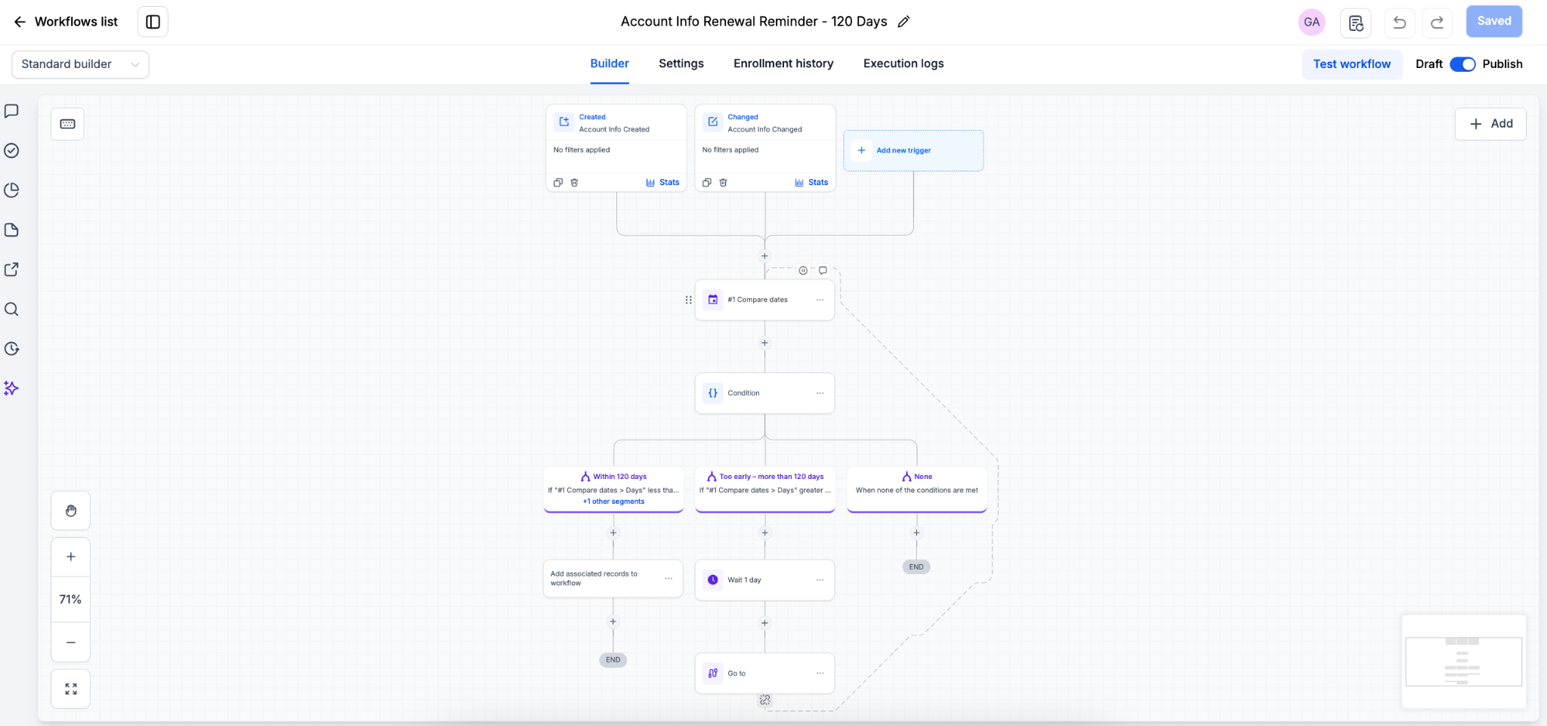This screenshot has width=1547, height=726.
Task: Open the pie chart sidebar icon
Action: (11, 190)
